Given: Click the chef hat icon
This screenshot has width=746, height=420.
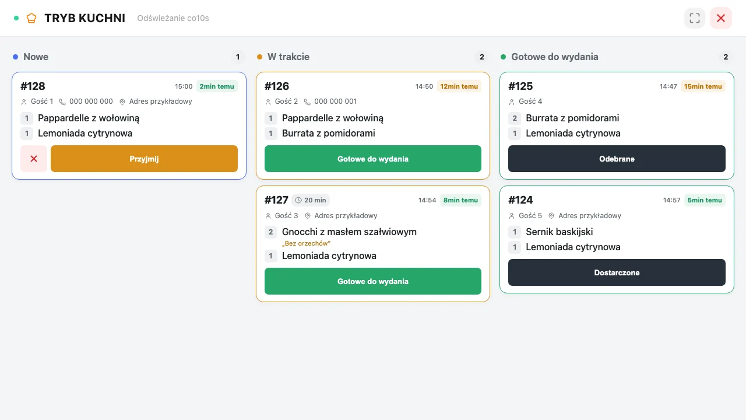Looking at the screenshot, I should click(32, 18).
